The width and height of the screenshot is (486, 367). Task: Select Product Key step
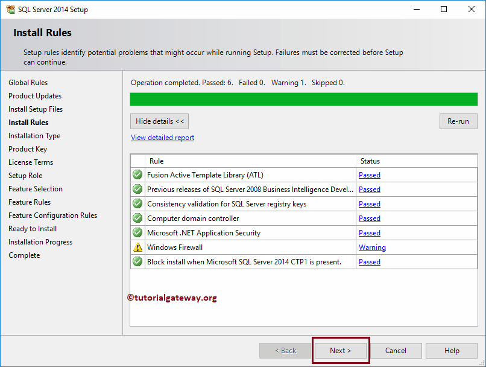[x=28, y=149]
